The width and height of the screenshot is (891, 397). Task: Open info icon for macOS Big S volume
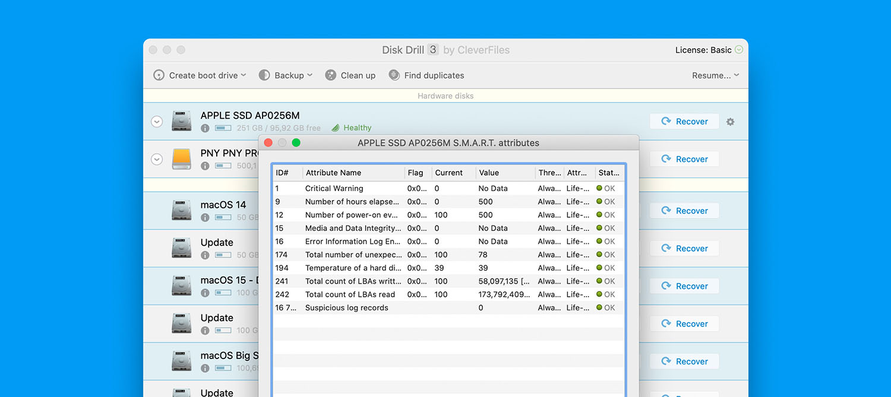pos(205,369)
